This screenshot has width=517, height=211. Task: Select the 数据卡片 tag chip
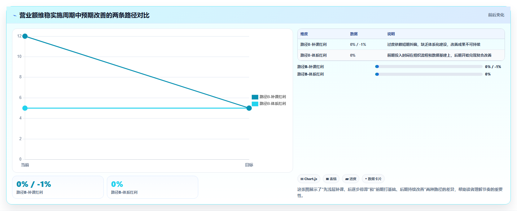[373, 179]
